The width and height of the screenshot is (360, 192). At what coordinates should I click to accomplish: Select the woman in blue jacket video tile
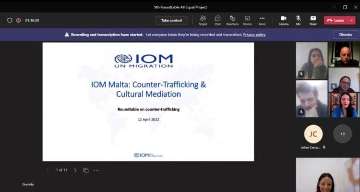point(344,105)
